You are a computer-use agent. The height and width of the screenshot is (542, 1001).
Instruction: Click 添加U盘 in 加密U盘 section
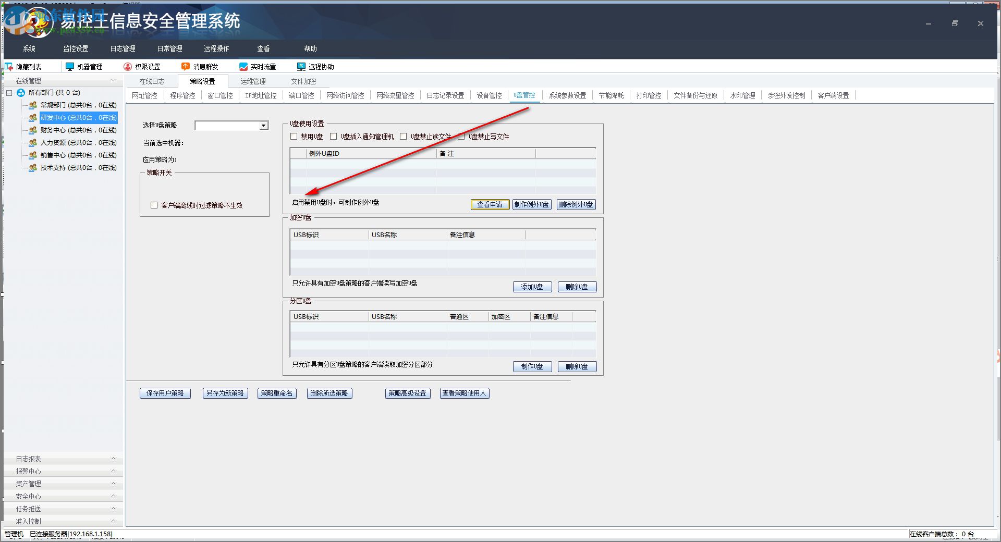point(532,287)
